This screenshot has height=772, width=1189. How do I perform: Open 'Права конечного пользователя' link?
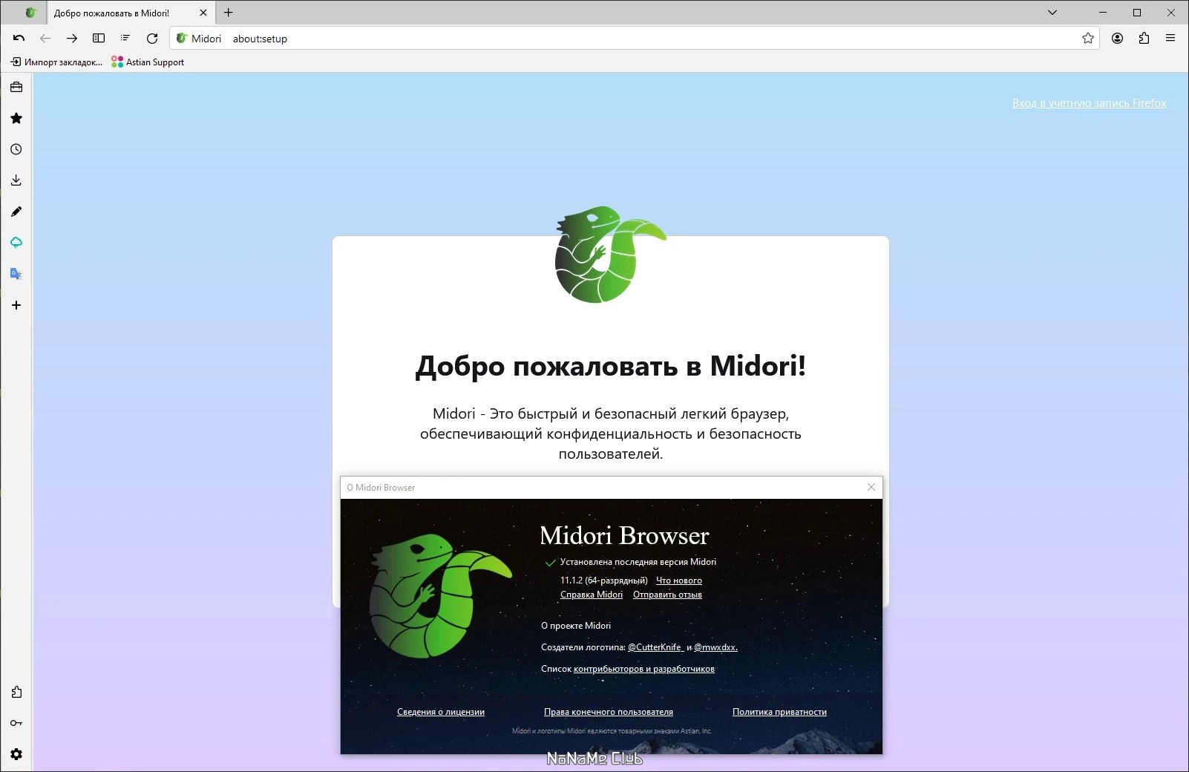coord(609,712)
